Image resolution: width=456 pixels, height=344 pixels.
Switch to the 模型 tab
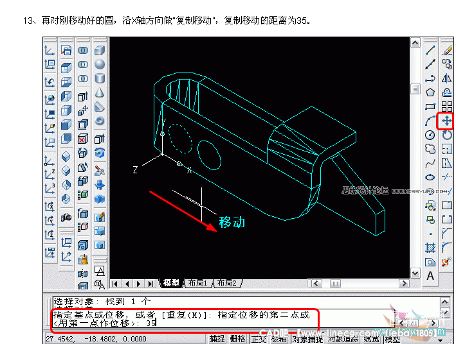(x=171, y=283)
